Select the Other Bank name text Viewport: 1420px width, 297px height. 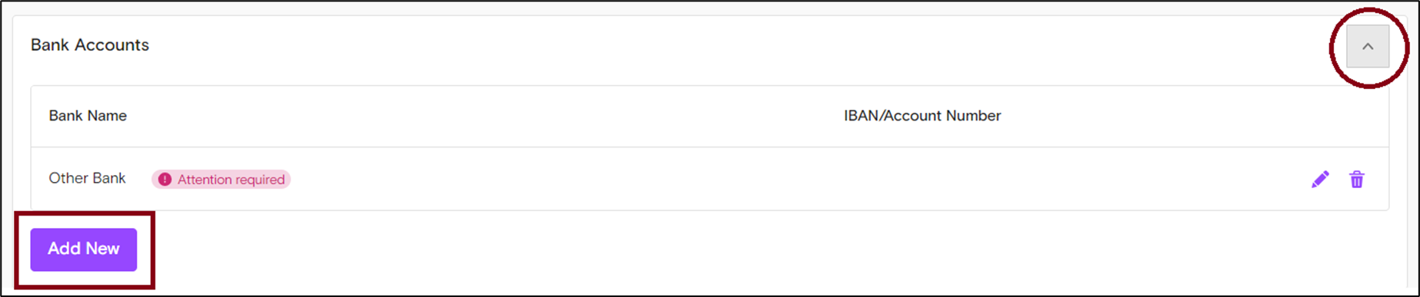pos(87,178)
